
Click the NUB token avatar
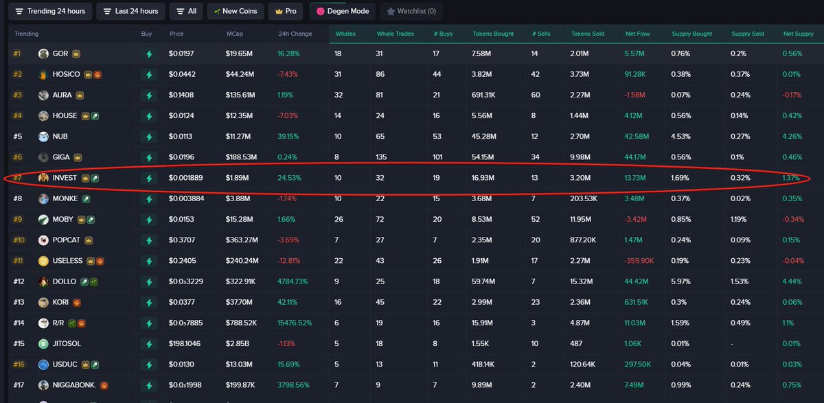(x=44, y=137)
